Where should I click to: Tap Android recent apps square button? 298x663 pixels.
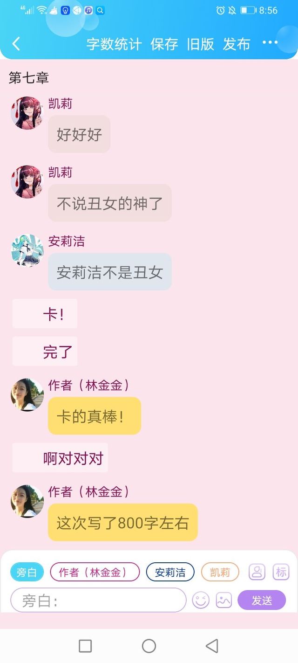click(x=85, y=646)
